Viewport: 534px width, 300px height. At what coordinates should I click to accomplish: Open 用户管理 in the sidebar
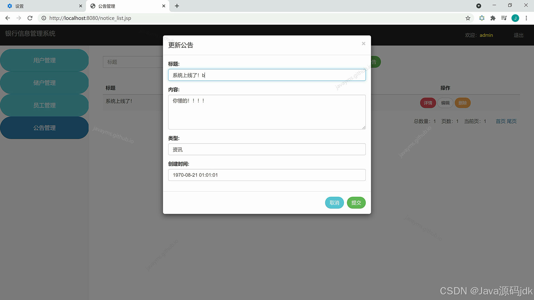[x=44, y=60]
